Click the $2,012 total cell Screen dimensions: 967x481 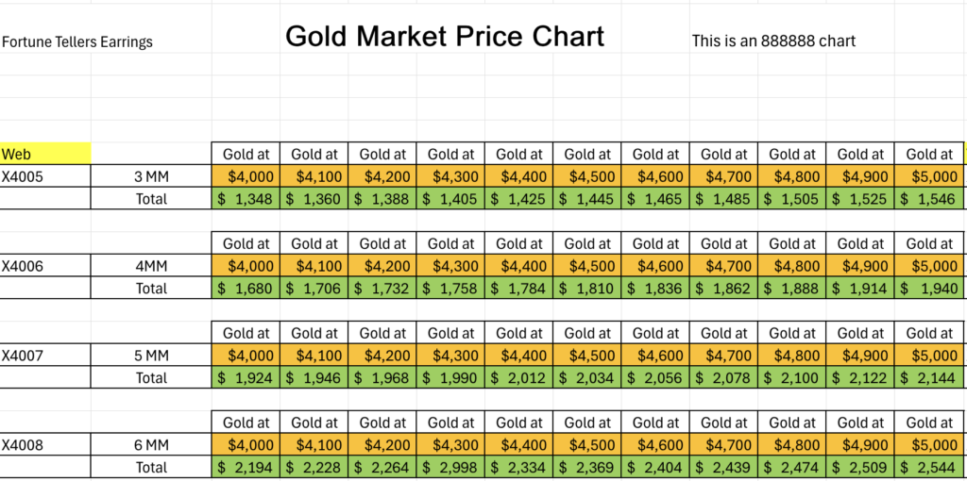(518, 378)
